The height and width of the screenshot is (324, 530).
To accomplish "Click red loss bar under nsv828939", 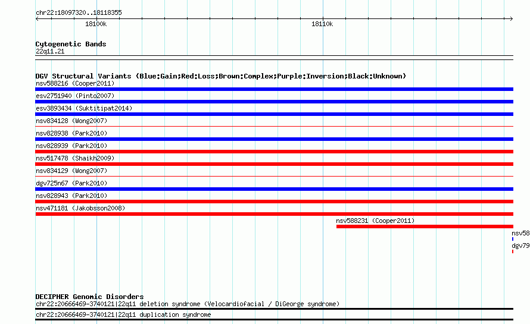I will (x=274, y=152).
